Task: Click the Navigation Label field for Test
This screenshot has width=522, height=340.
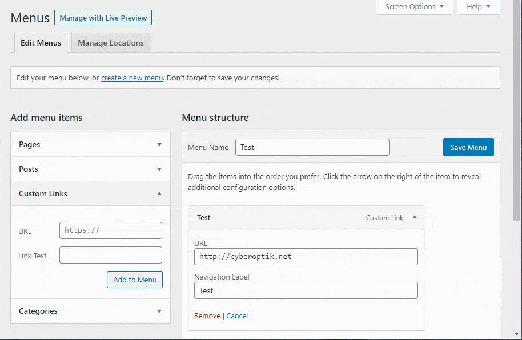Action: tap(306, 290)
